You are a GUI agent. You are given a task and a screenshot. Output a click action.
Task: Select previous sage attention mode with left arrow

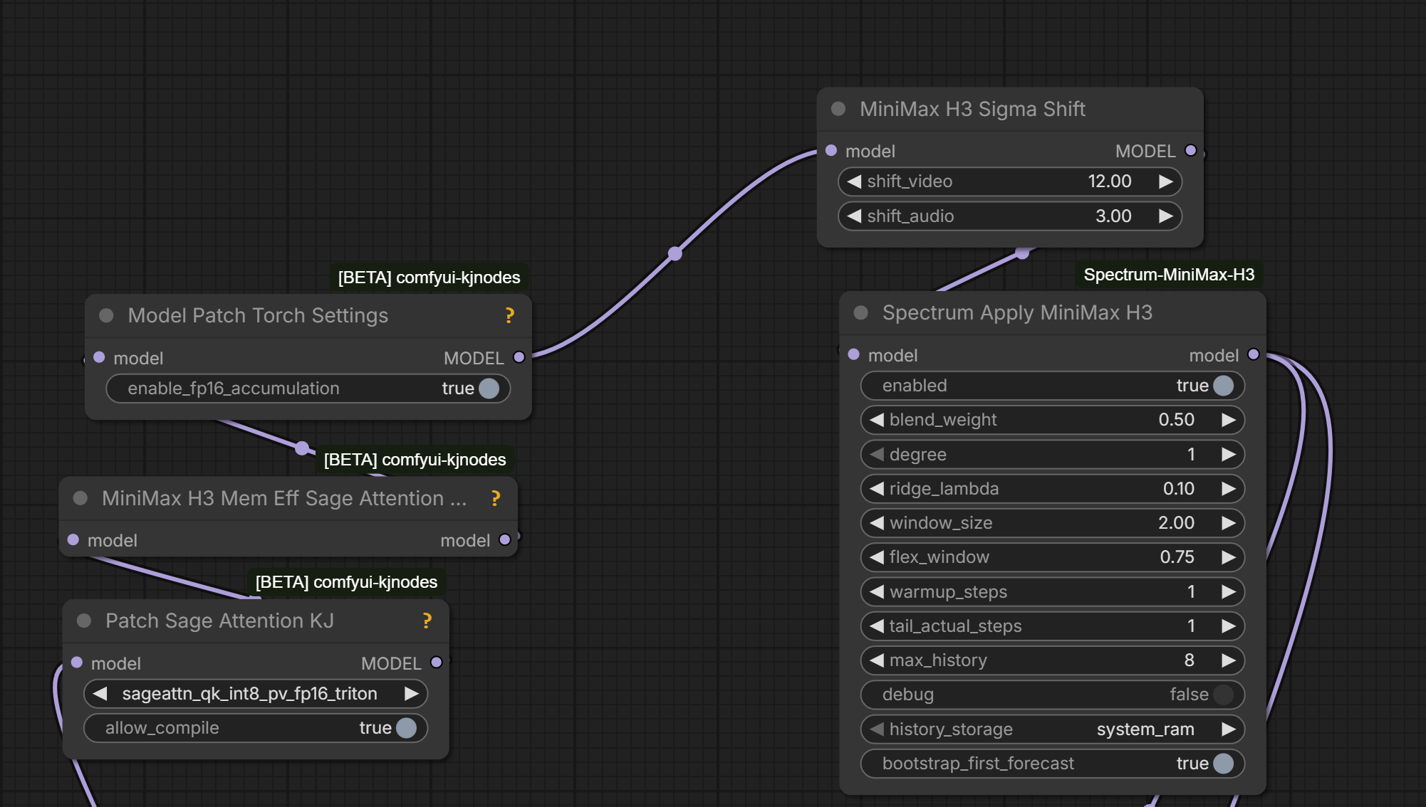(x=100, y=694)
